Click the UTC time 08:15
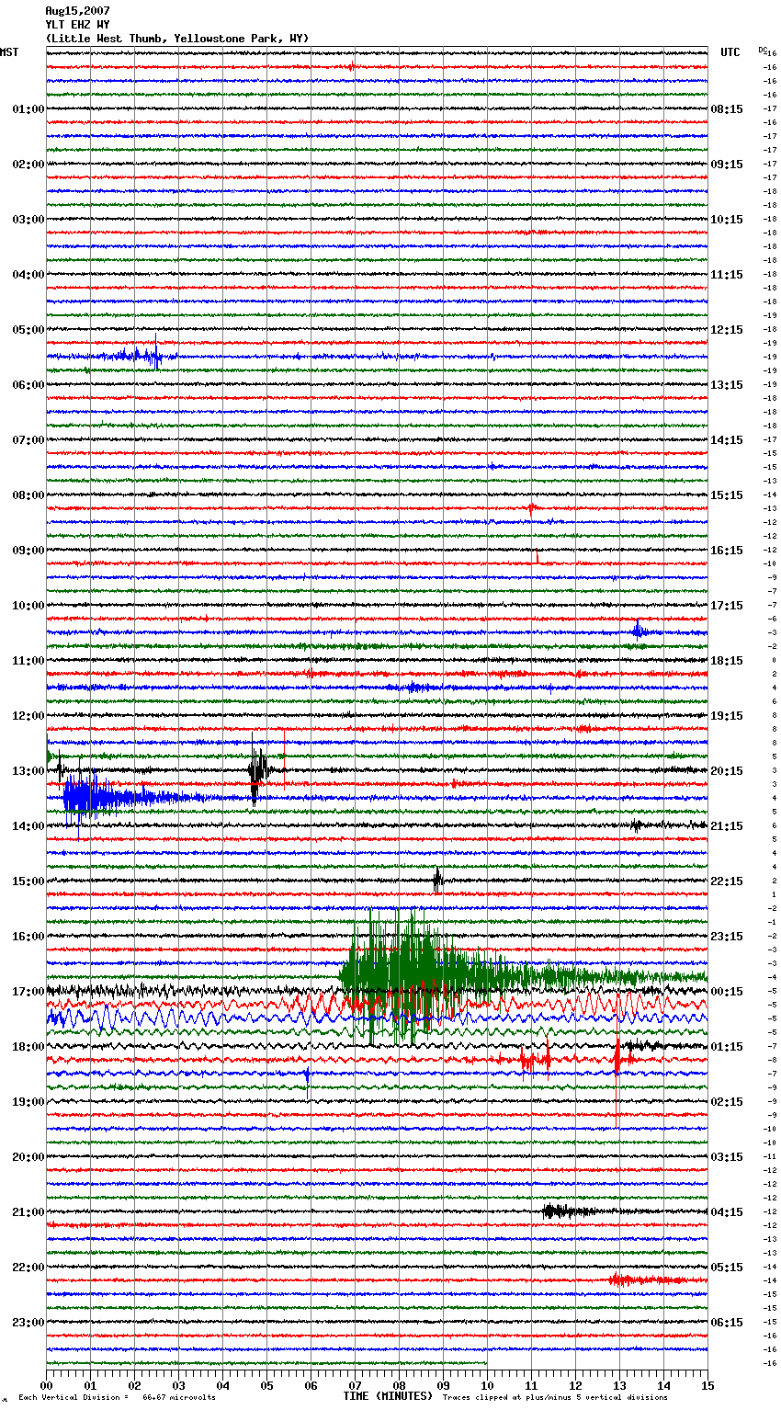This screenshot has width=781, height=1410. coord(727,109)
